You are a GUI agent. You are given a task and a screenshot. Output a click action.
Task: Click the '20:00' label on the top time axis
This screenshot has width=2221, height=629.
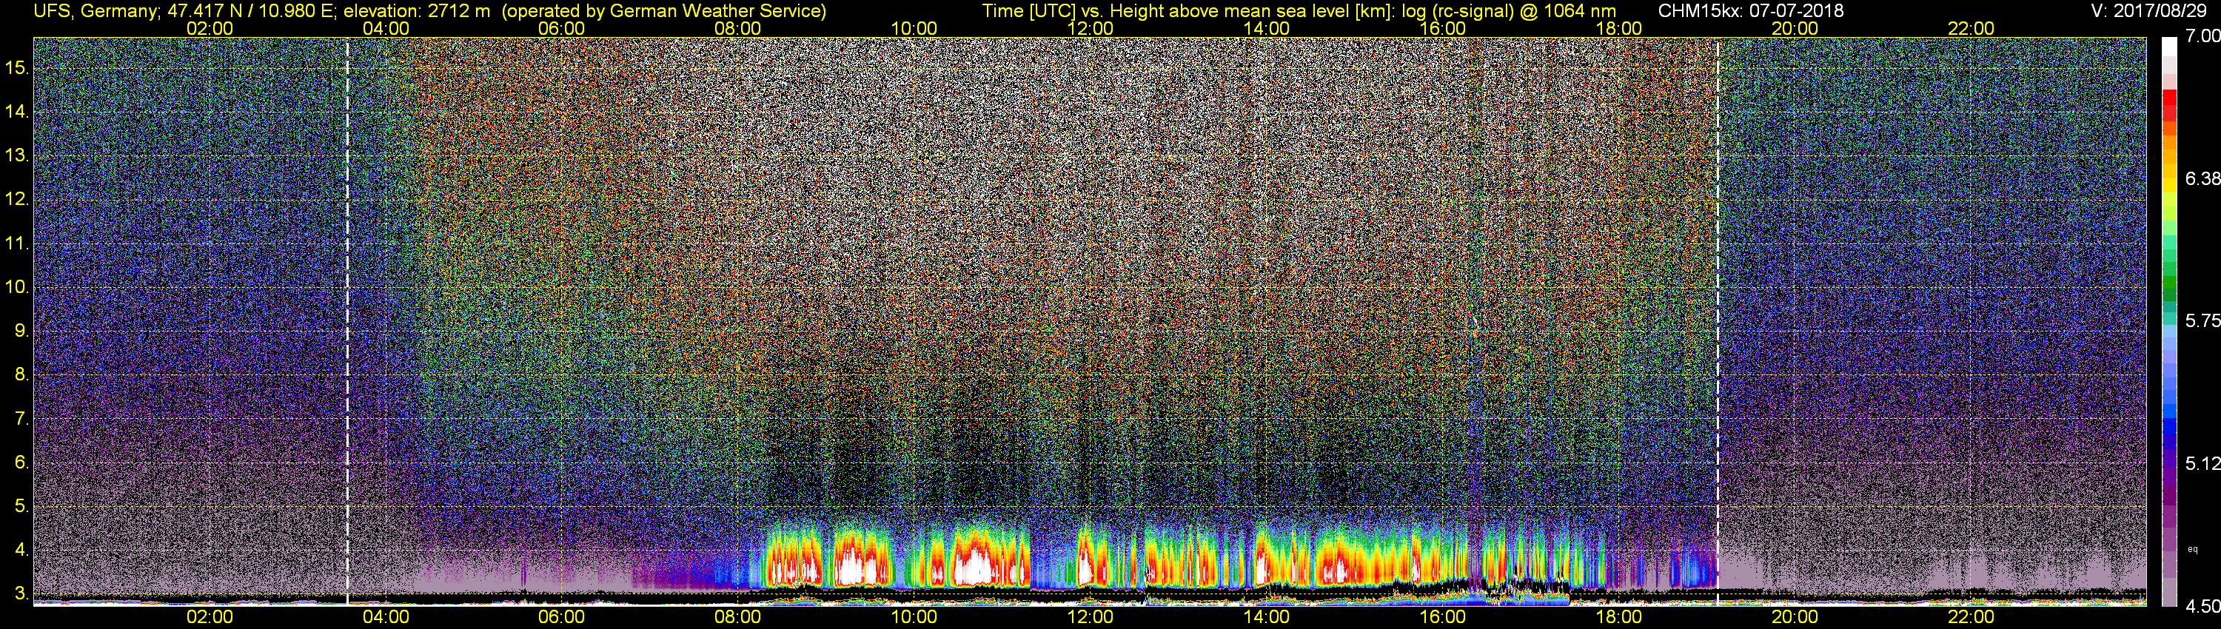coord(1795,28)
